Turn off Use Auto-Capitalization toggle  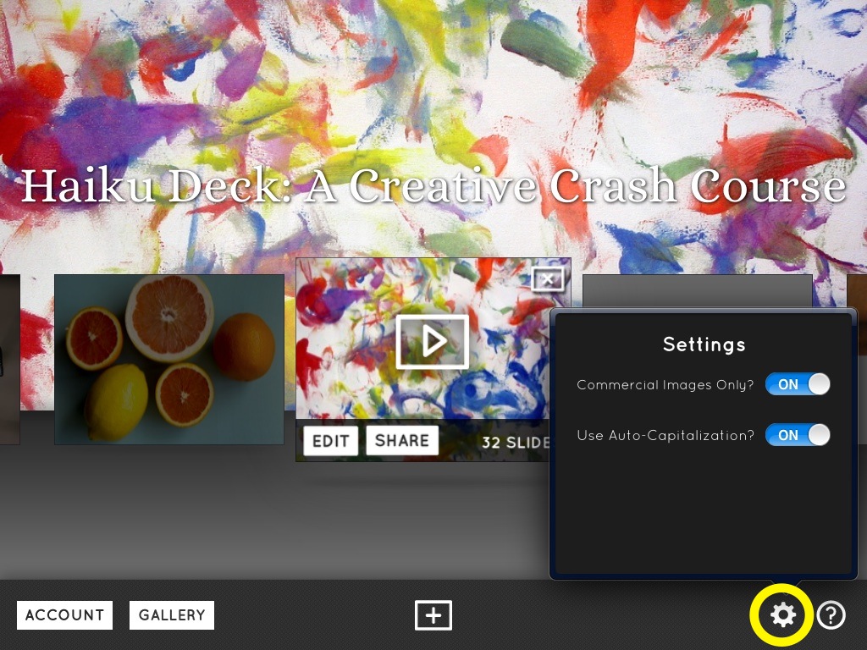pyautogui.click(x=798, y=435)
